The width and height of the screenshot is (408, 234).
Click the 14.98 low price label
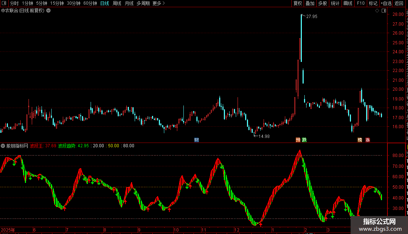(264, 136)
